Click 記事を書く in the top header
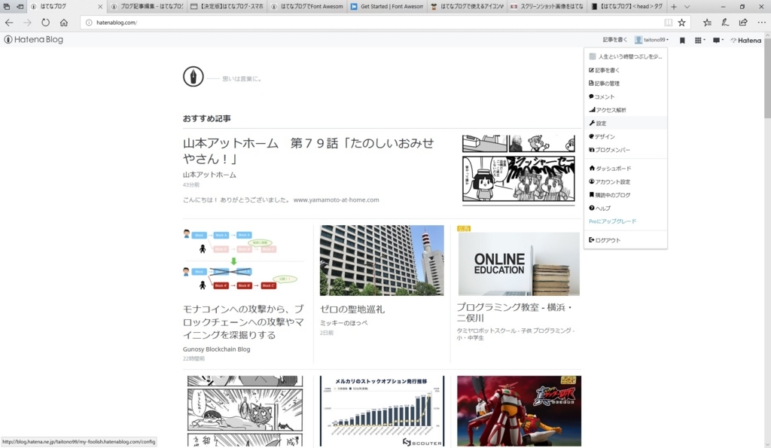771x448 pixels. 614,40
